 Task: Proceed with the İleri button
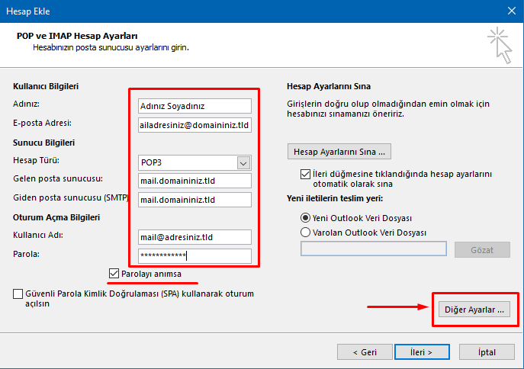[x=422, y=352]
